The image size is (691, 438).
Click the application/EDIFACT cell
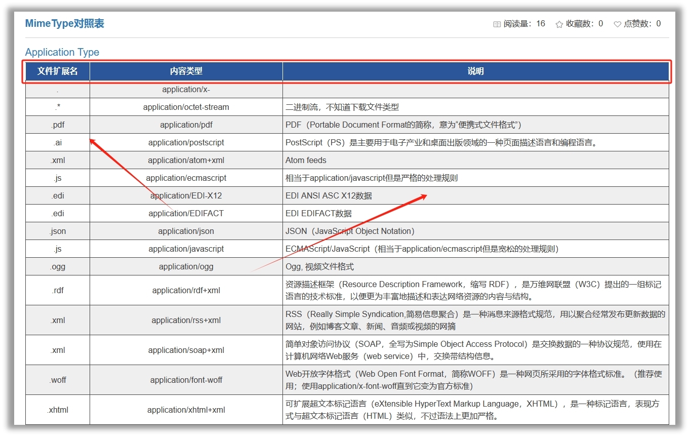tap(186, 213)
